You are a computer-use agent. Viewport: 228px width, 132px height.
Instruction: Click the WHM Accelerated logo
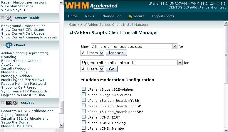coord(91,6)
